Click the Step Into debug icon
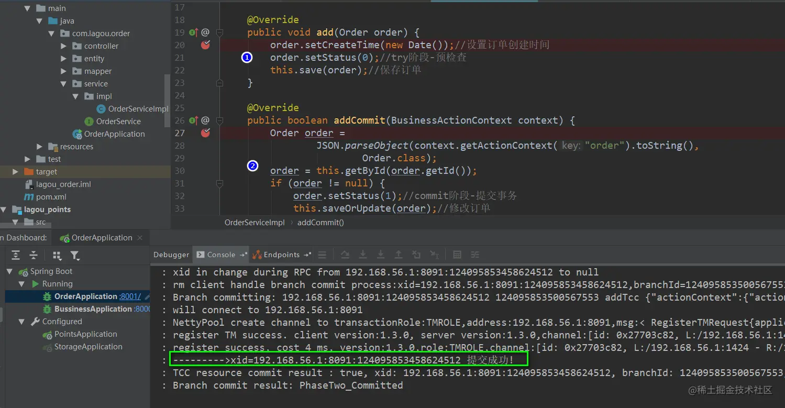Viewport: 785px width, 408px height. click(362, 255)
